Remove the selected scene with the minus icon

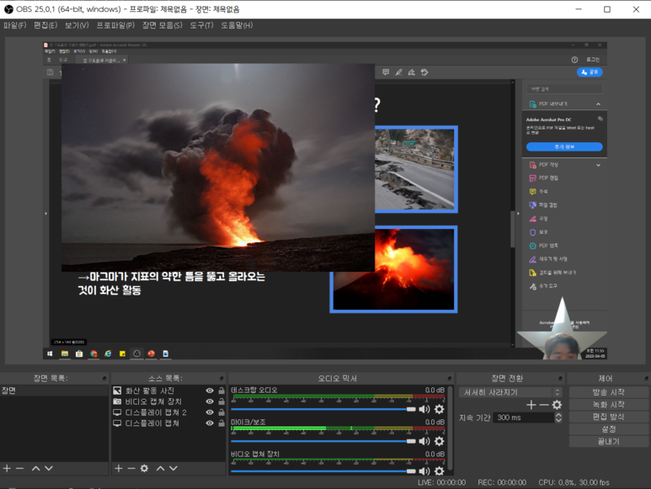(19, 468)
